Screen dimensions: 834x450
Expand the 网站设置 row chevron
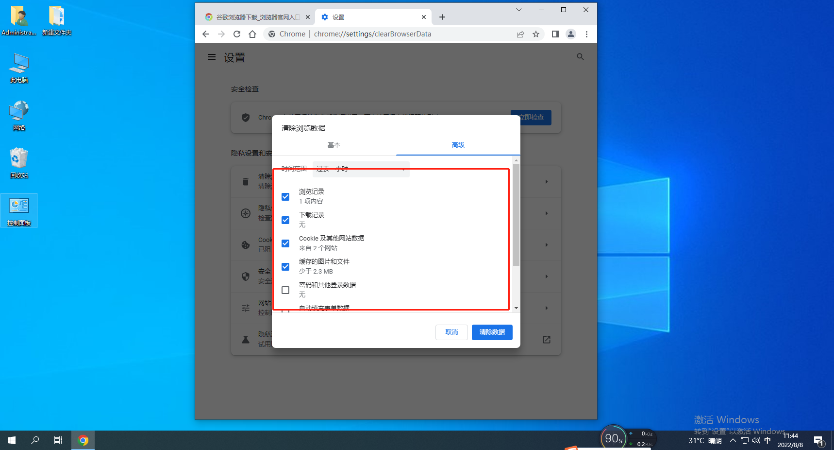(x=547, y=308)
